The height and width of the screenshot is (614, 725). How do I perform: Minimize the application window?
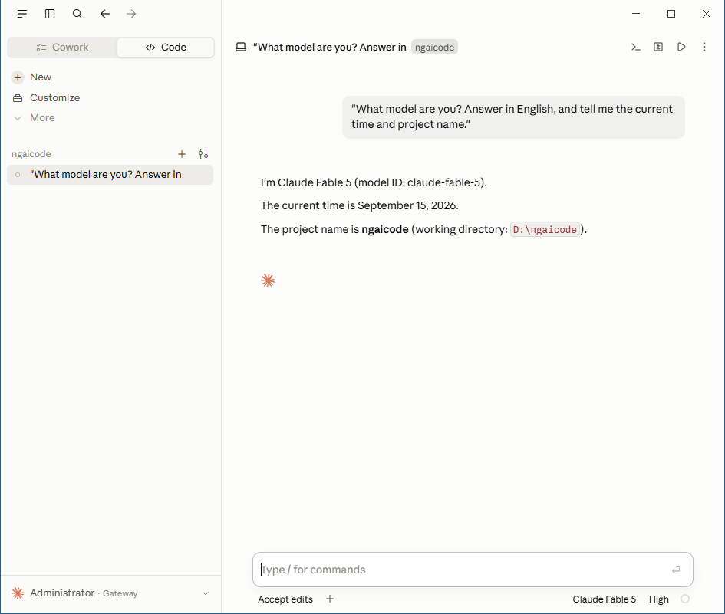pyautogui.click(x=636, y=14)
